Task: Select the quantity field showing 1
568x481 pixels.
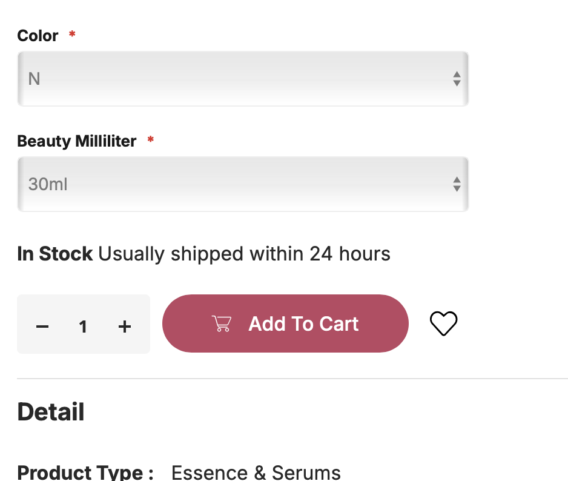Action: (83, 327)
